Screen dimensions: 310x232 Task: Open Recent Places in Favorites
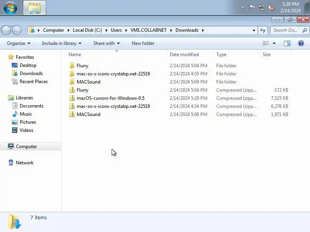(34, 82)
